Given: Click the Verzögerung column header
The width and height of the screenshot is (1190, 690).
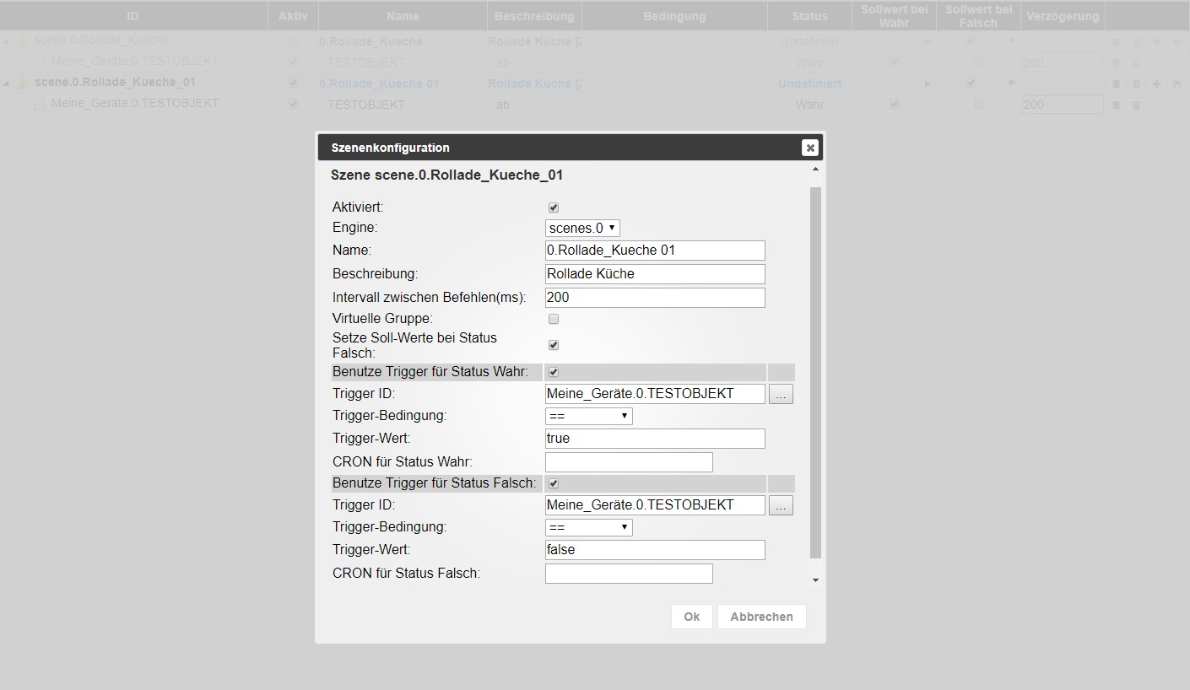Looking at the screenshot, I should coord(1062,16).
